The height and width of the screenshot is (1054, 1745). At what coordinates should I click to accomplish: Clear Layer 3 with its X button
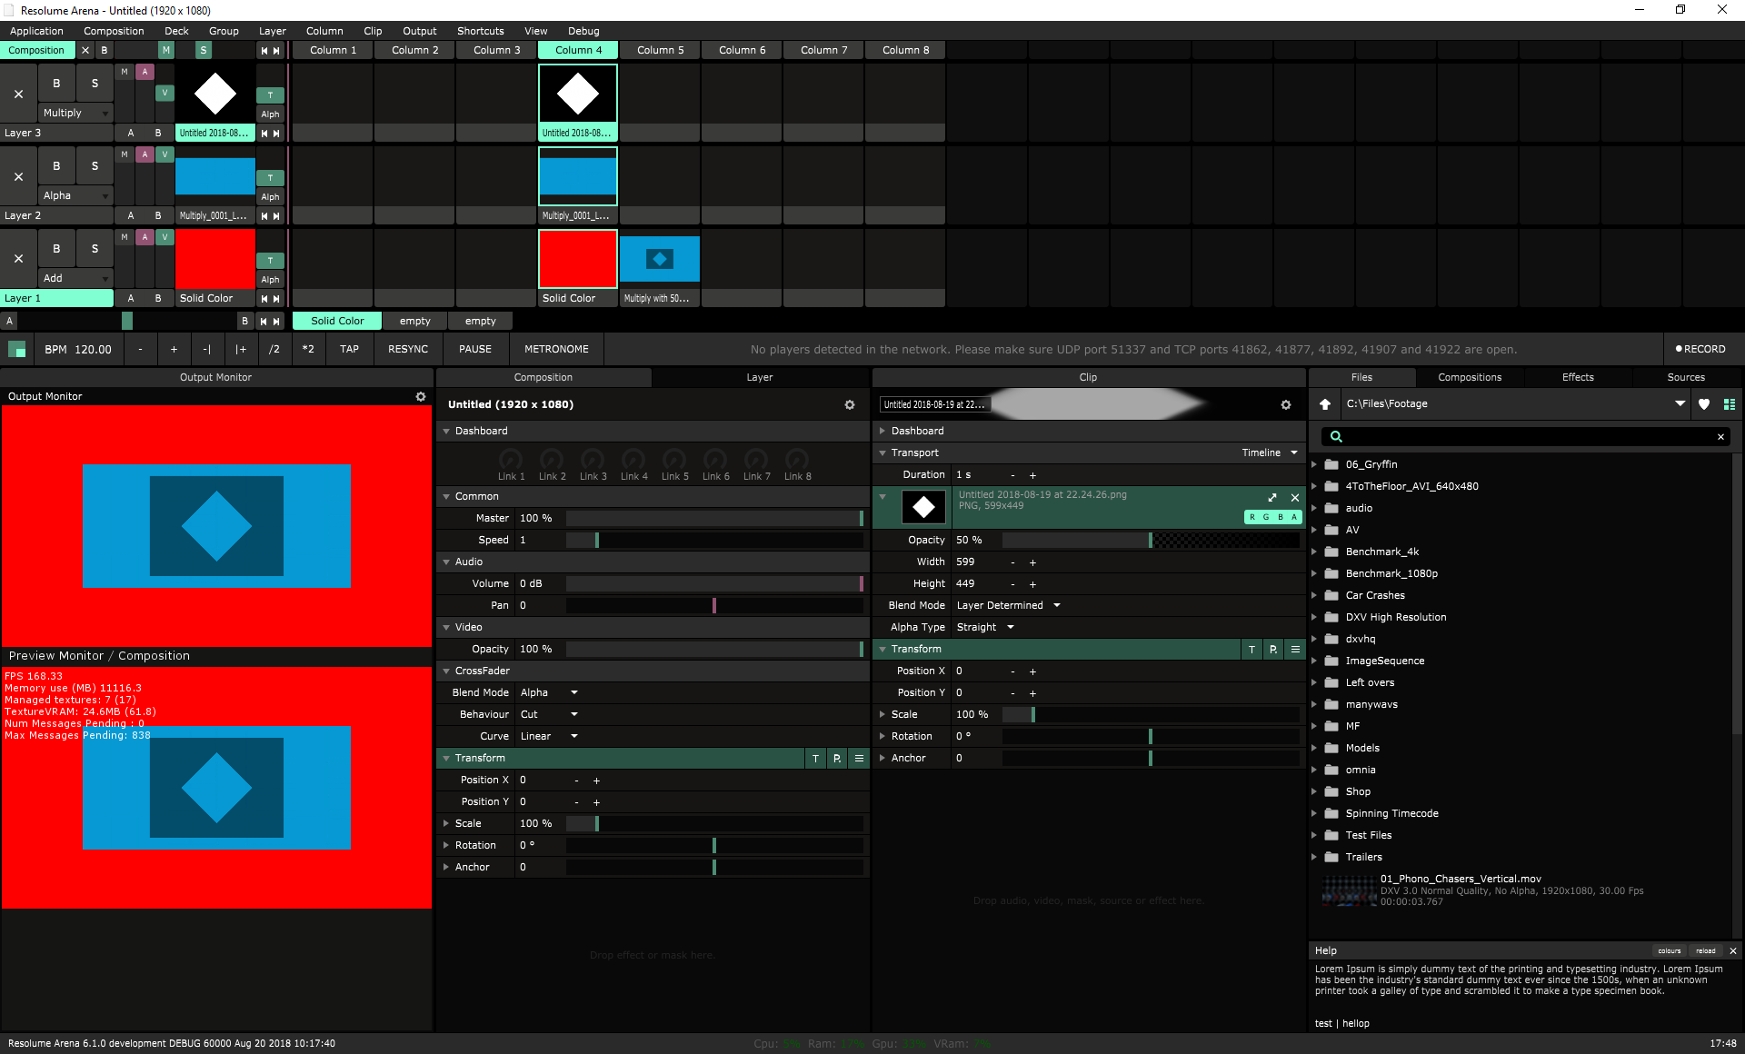coord(18,94)
